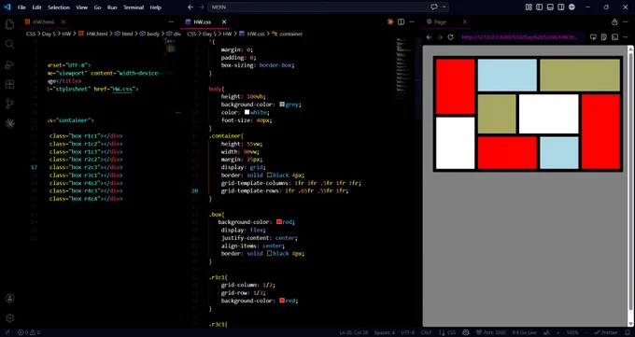The image size is (635, 337).
Task: Click the Ln 20, Col 38 cursor position
Action: pos(354,332)
